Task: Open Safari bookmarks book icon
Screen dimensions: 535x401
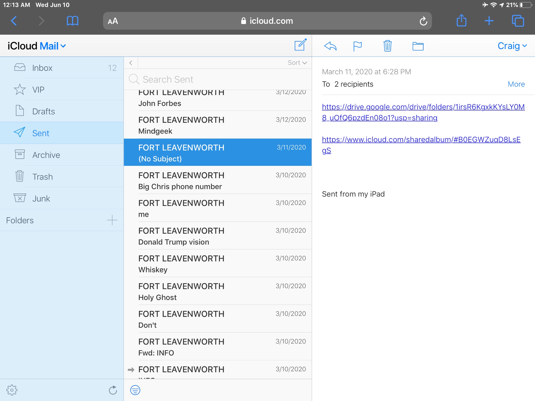Action: 73,21
